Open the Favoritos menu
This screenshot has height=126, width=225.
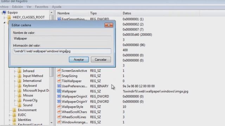pyautogui.click(x=41, y=7)
